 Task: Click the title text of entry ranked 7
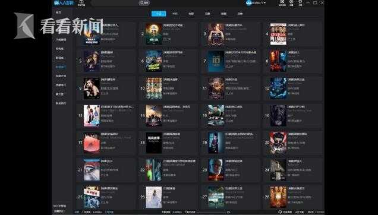(x=241, y=52)
